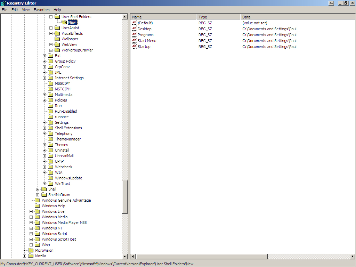Select the Windows Script Host key
Image resolution: width=356 pixels, height=267 pixels.
(59, 239)
